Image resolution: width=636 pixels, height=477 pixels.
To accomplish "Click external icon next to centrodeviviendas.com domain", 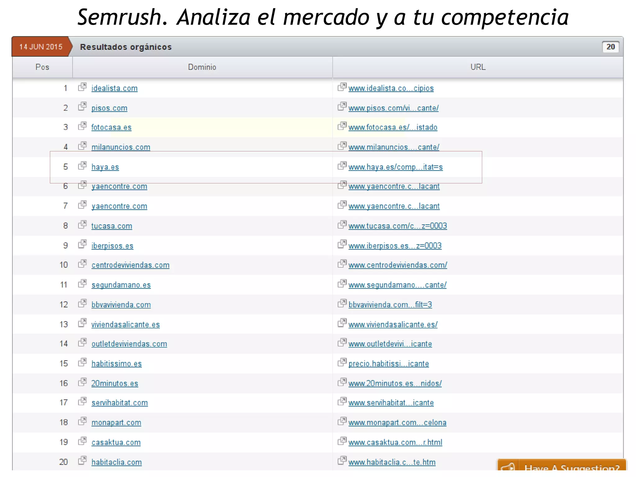I will pos(82,264).
